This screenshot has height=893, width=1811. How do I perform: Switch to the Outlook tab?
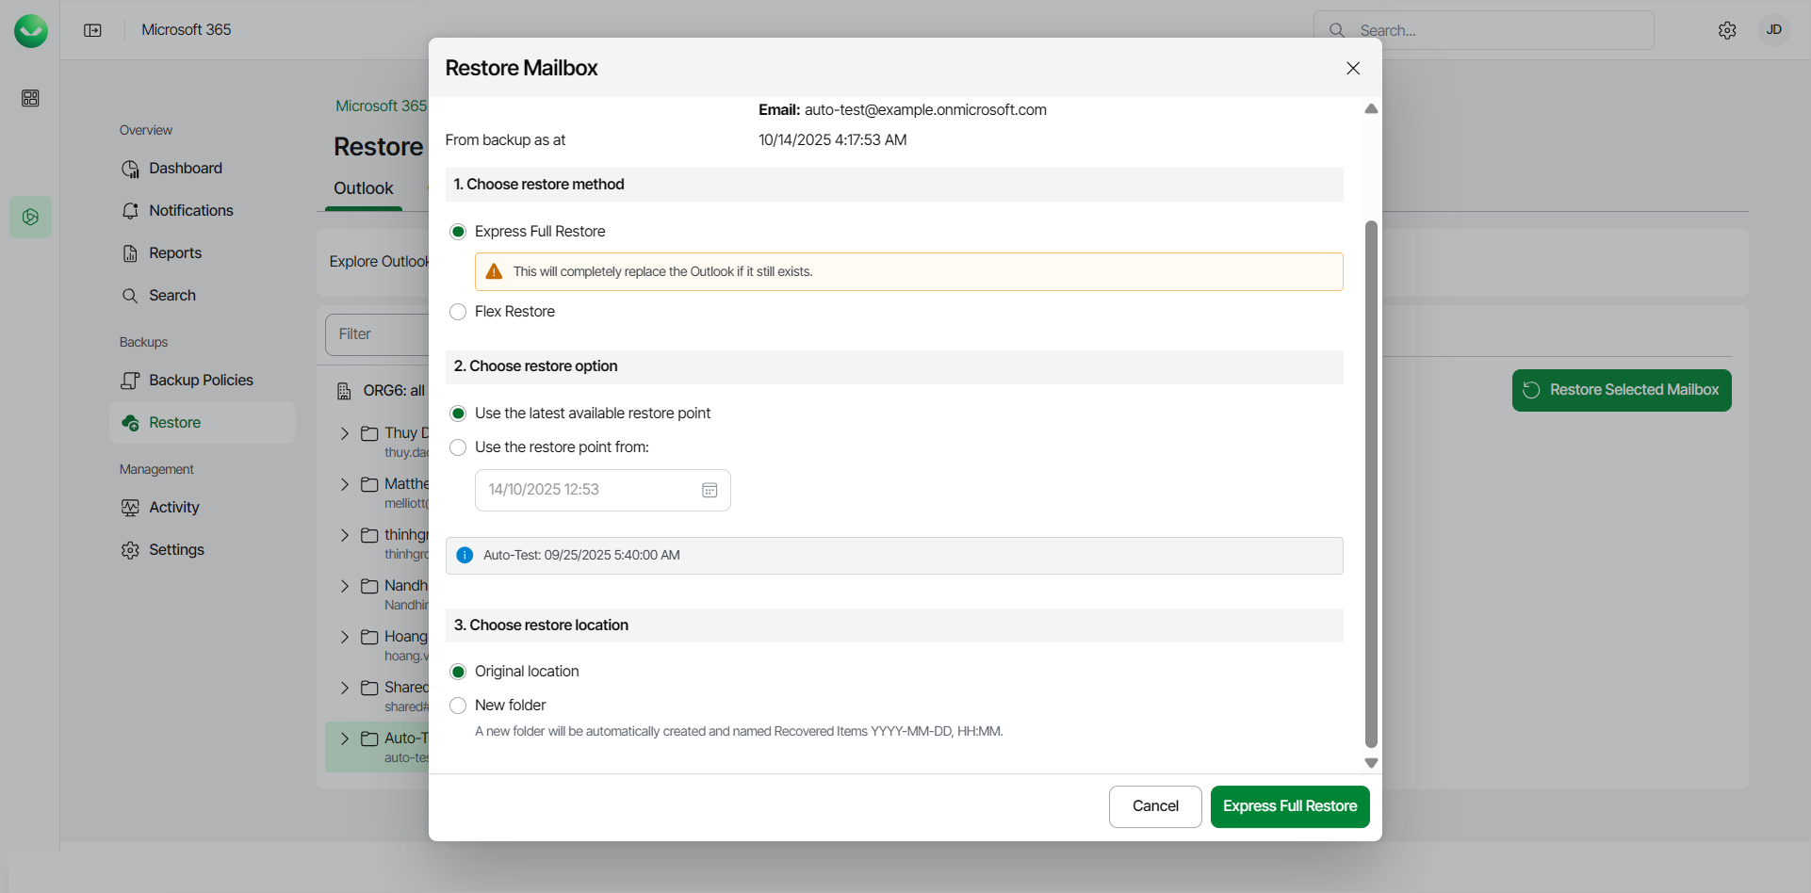[363, 188]
